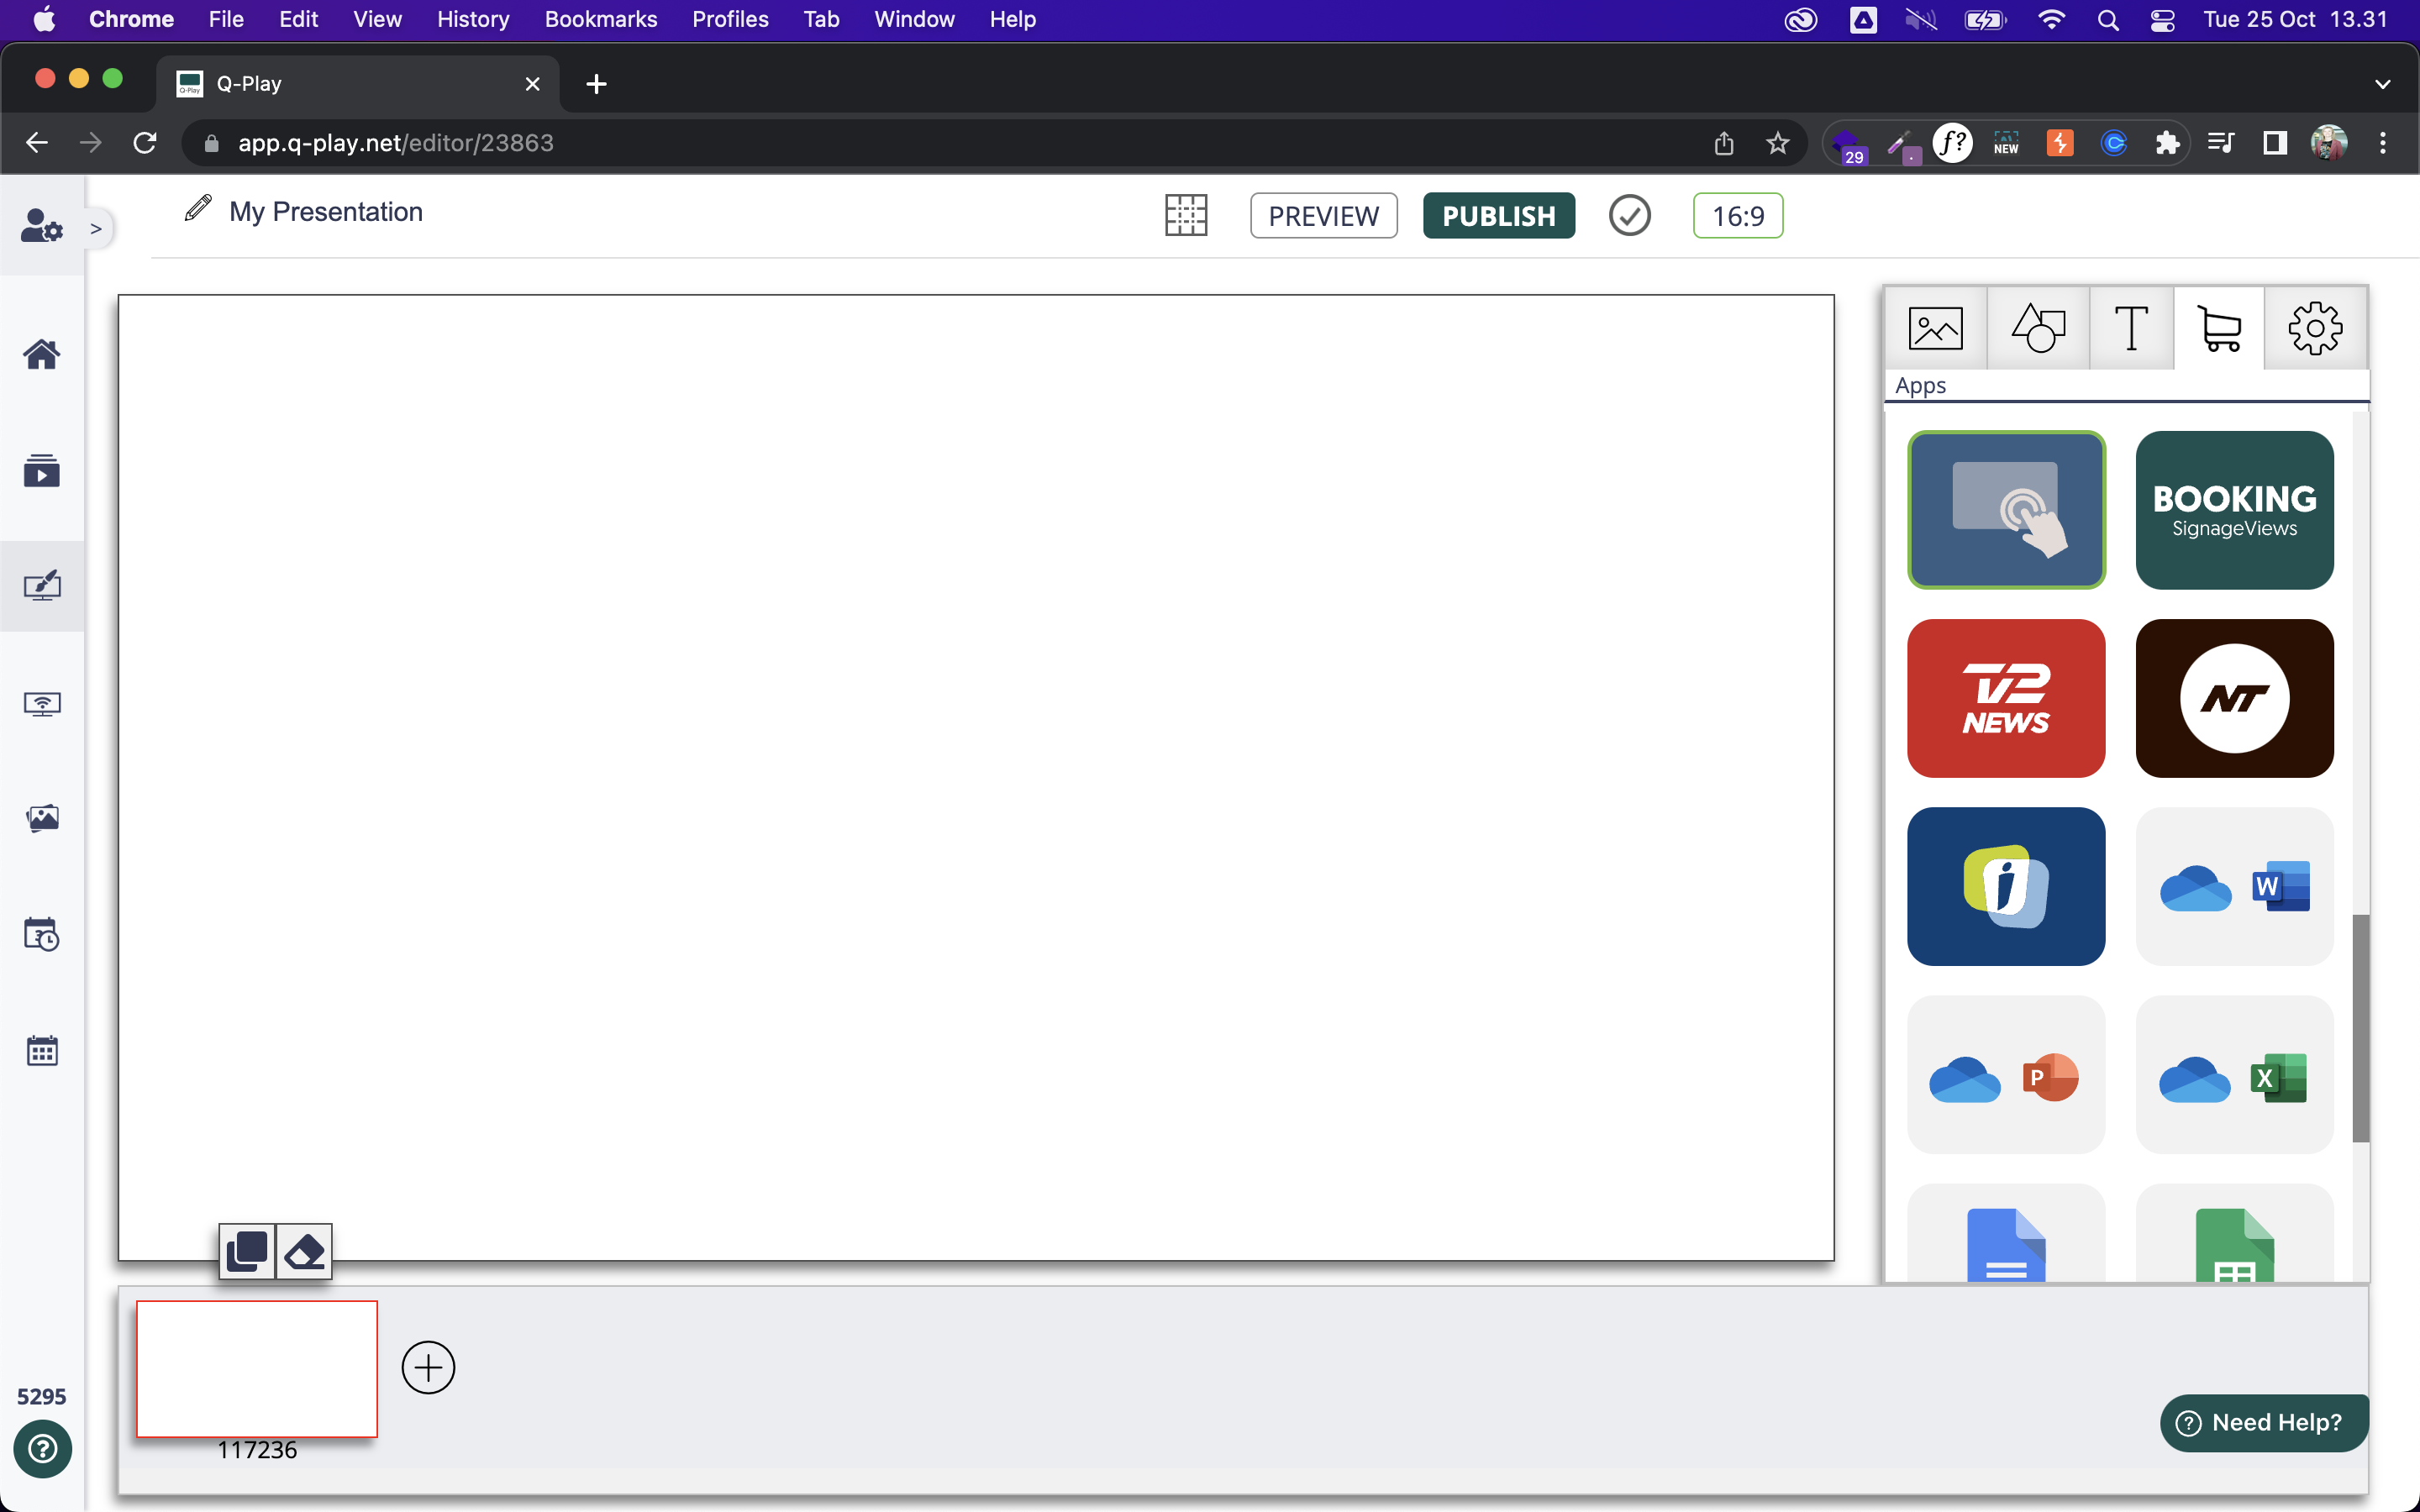Expand the tab search chevron
The height and width of the screenshot is (1512, 2420).
(2382, 84)
